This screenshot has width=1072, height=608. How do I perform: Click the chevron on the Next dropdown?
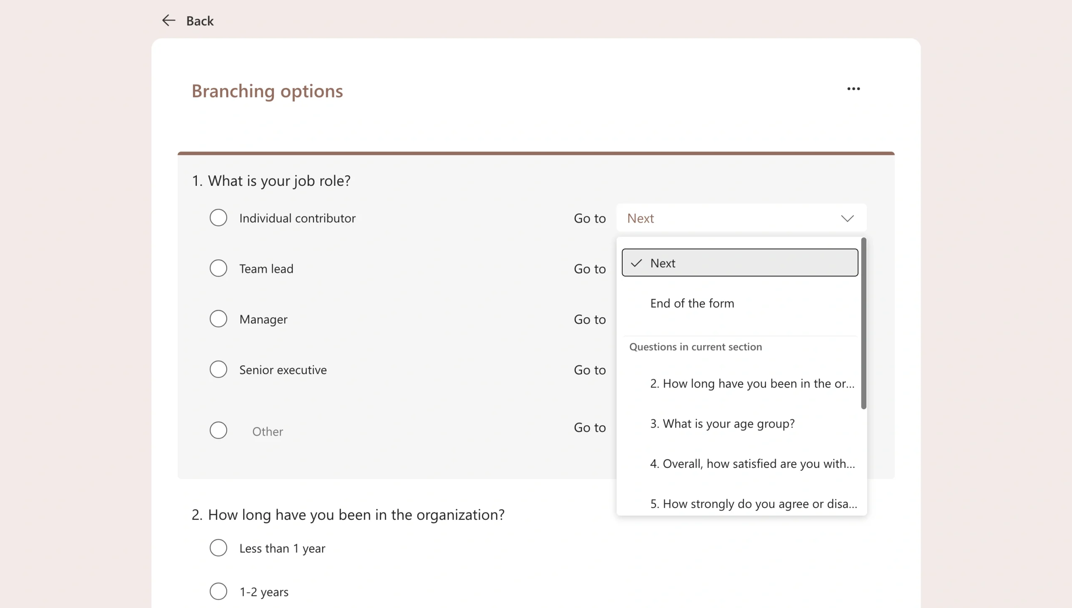coord(847,218)
